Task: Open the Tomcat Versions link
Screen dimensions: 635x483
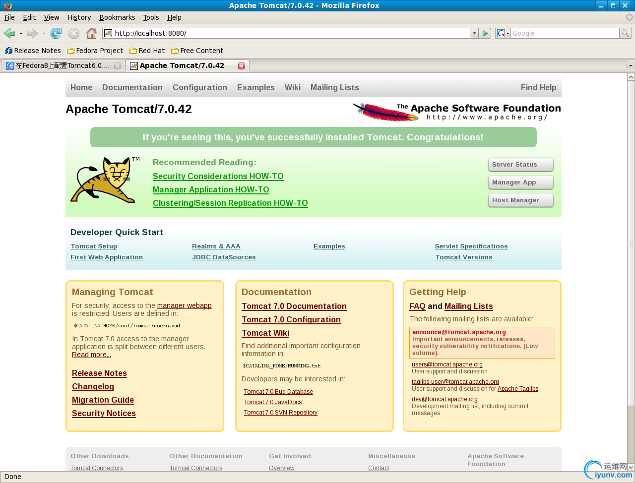Action: click(x=464, y=257)
